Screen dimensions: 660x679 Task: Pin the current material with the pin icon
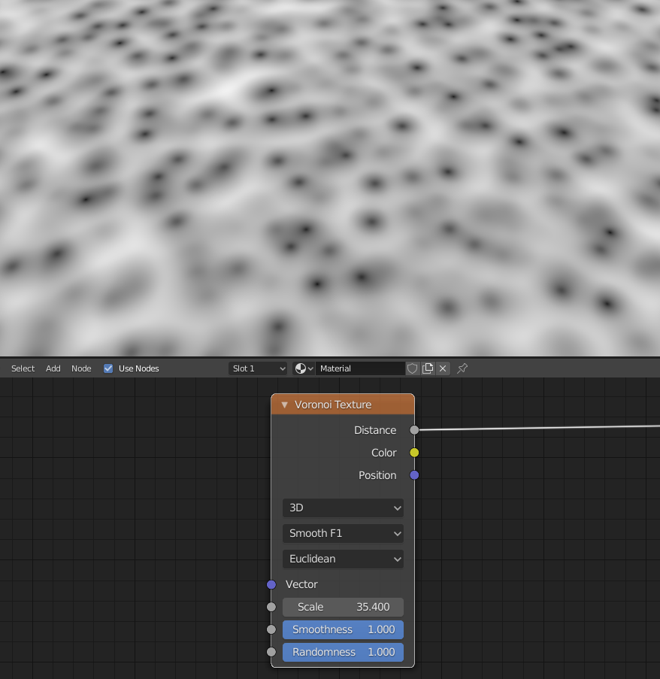tap(462, 368)
